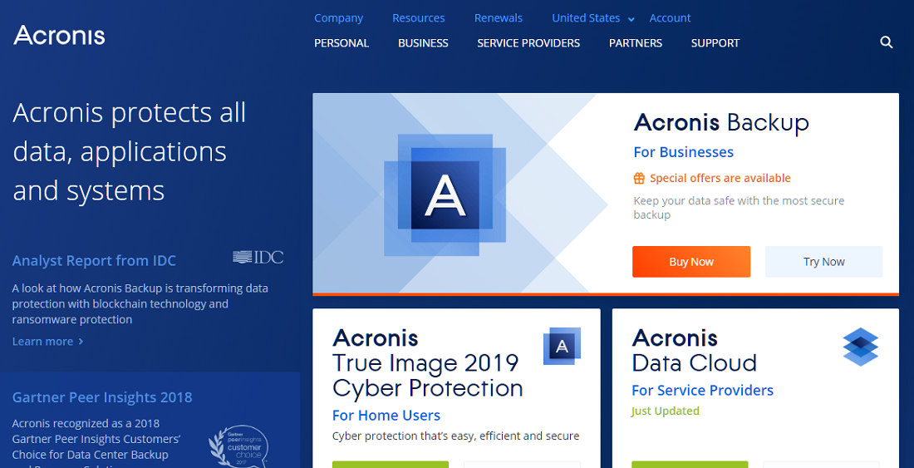The width and height of the screenshot is (914, 468).
Task: Select the PERSONAL navigation item
Action: (x=342, y=43)
